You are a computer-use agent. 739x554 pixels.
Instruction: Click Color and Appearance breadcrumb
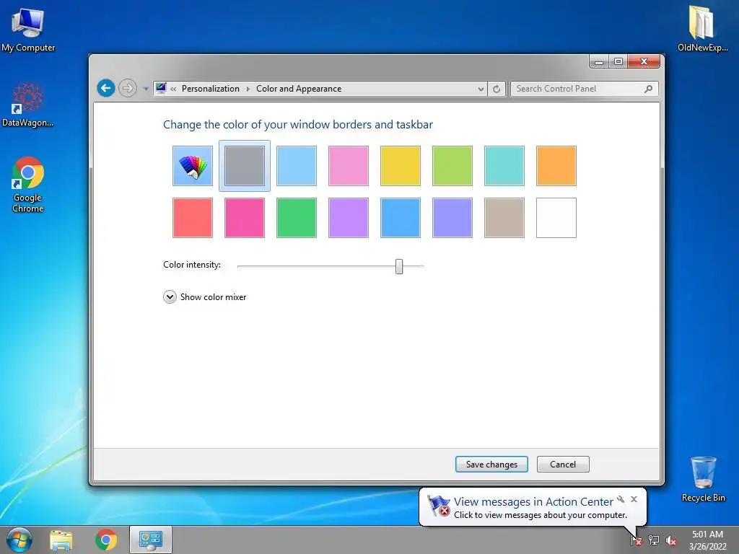coord(299,89)
